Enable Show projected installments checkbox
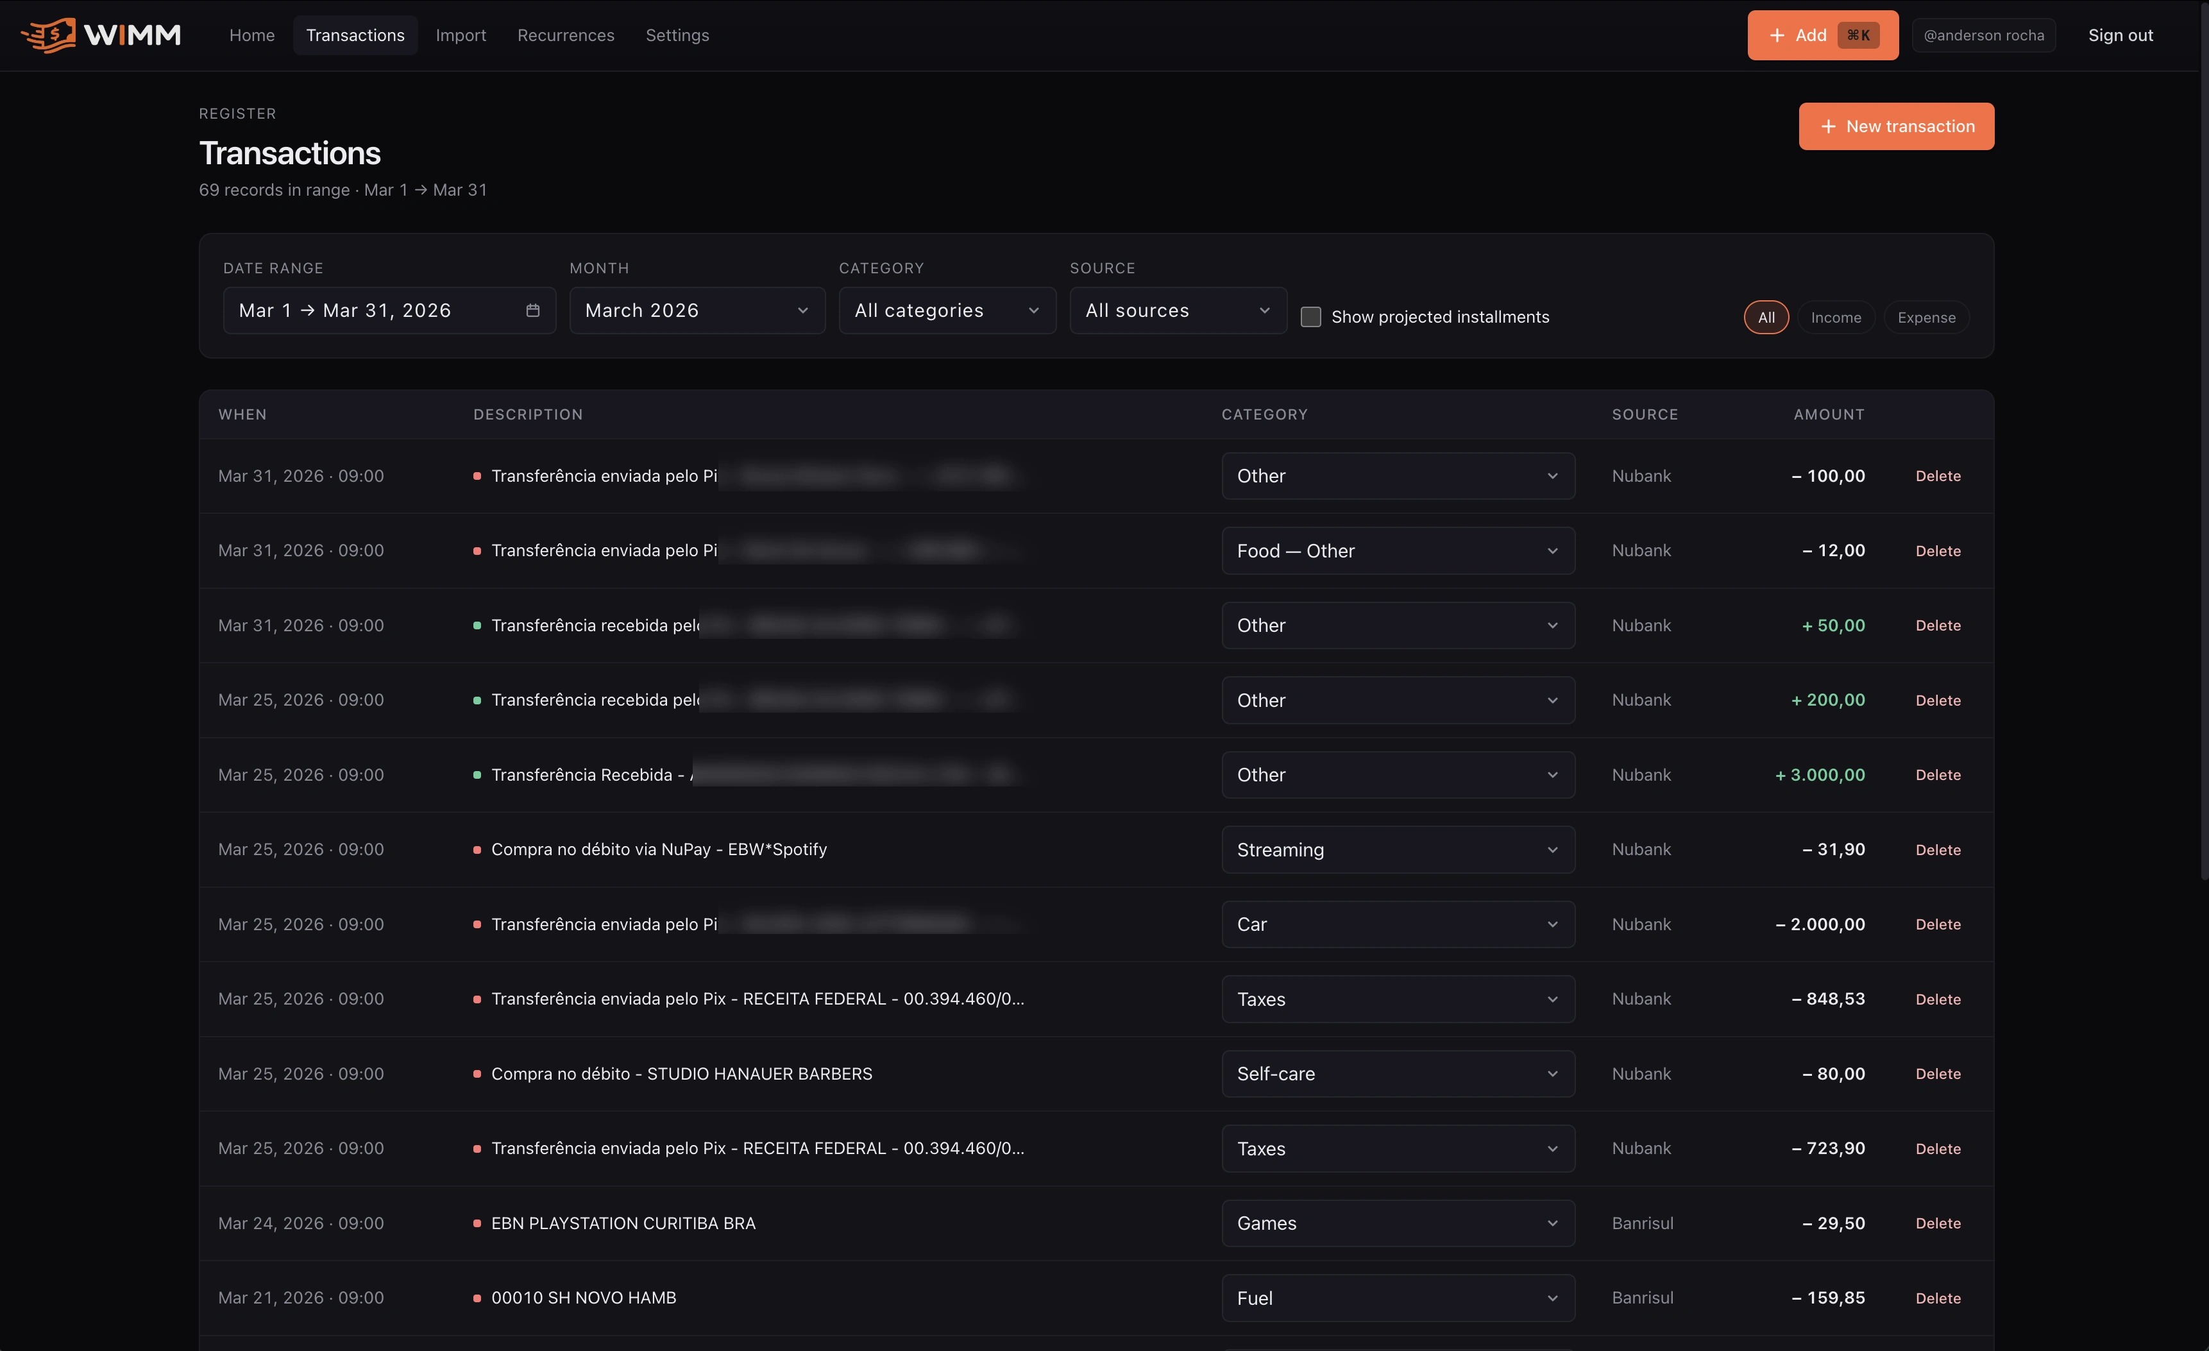 tap(1310, 316)
